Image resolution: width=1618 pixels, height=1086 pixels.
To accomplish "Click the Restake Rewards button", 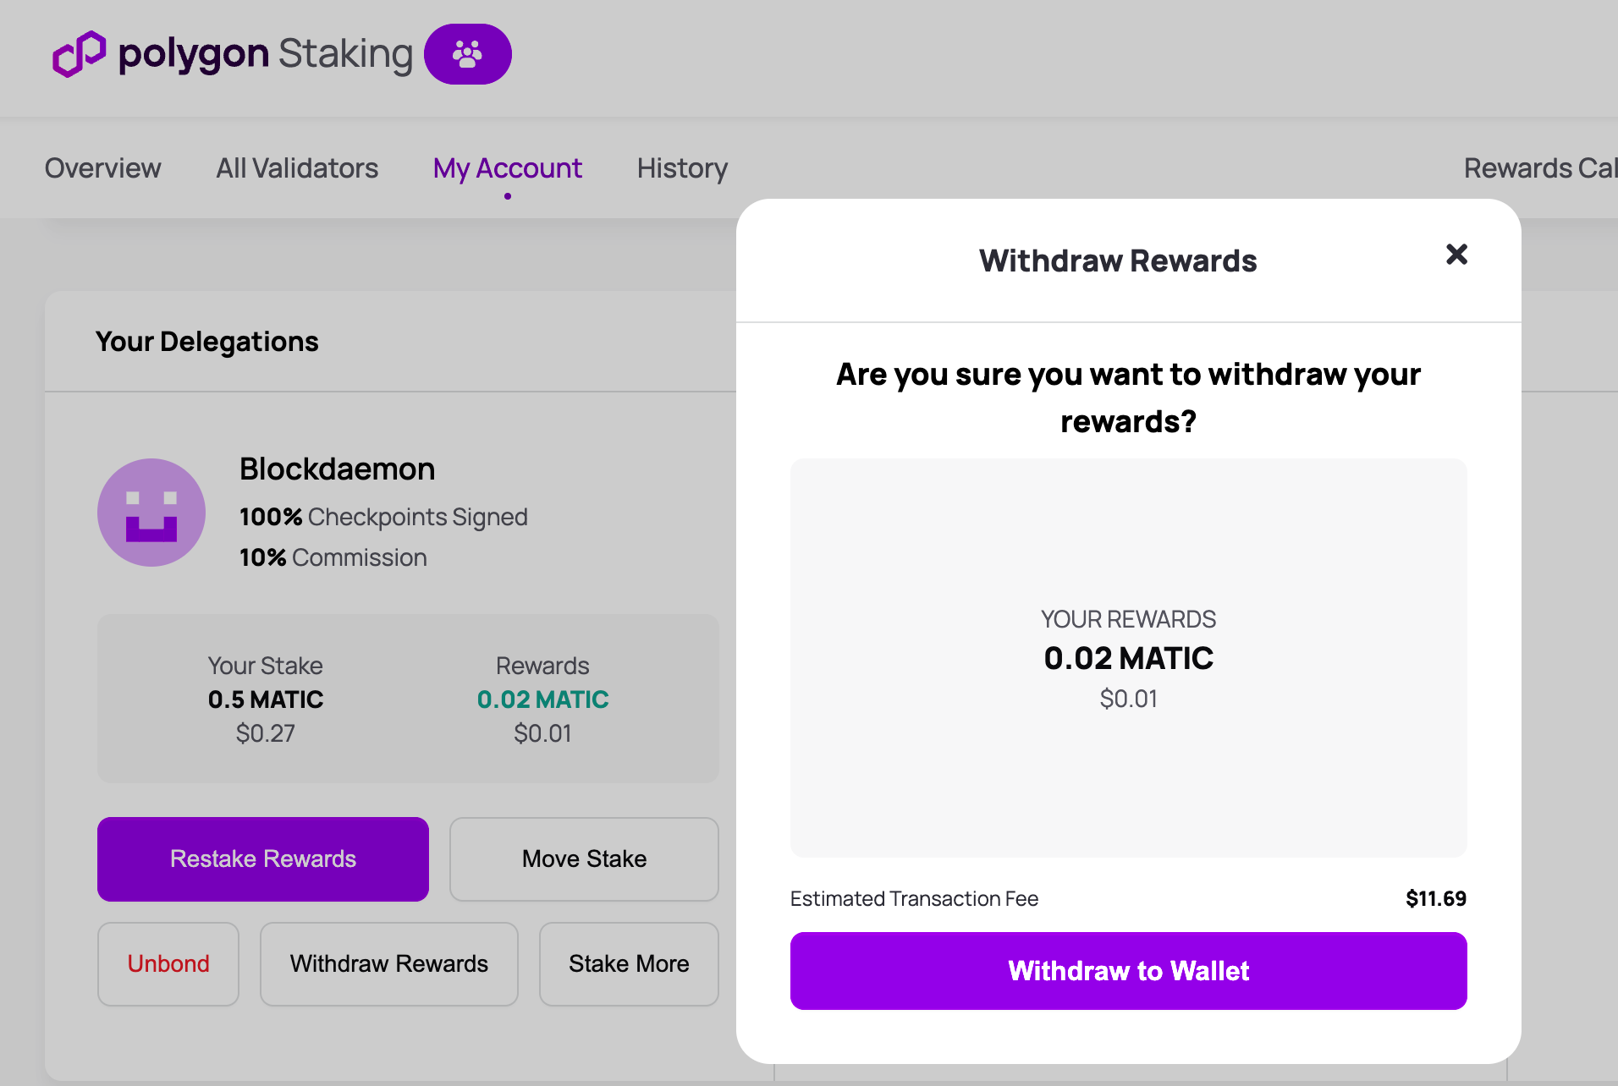I will click(262, 858).
